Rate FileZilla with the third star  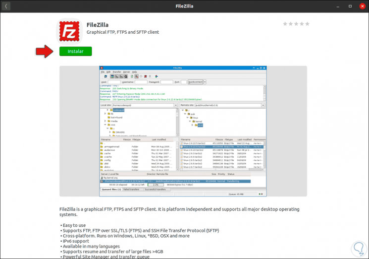pos(296,24)
